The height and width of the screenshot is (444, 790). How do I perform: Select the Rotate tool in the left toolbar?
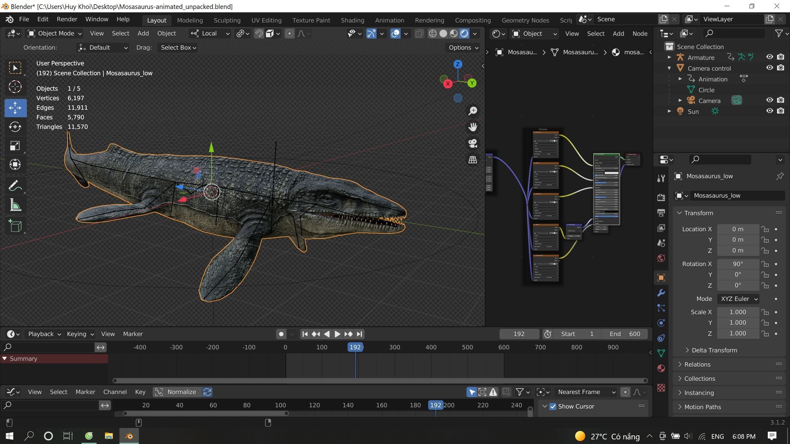pos(15,127)
